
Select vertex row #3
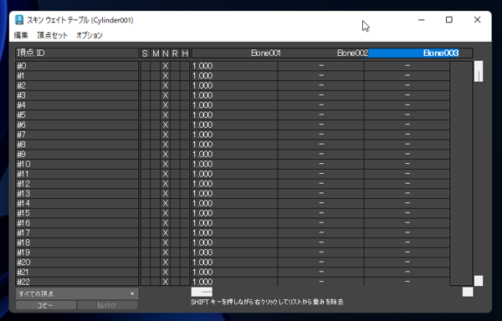77,95
